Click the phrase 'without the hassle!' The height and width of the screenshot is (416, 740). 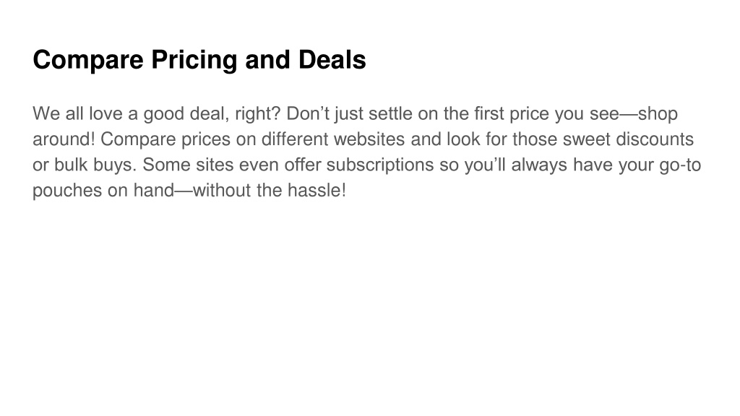pyautogui.click(x=270, y=190)
